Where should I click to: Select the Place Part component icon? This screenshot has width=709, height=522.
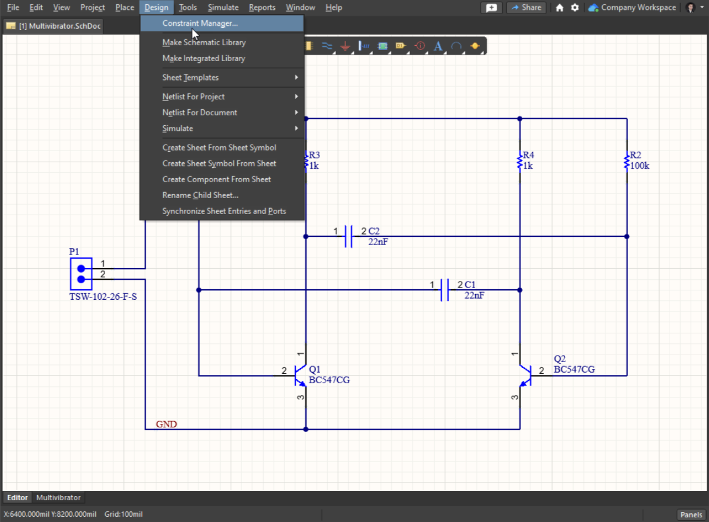pos(309,46)
